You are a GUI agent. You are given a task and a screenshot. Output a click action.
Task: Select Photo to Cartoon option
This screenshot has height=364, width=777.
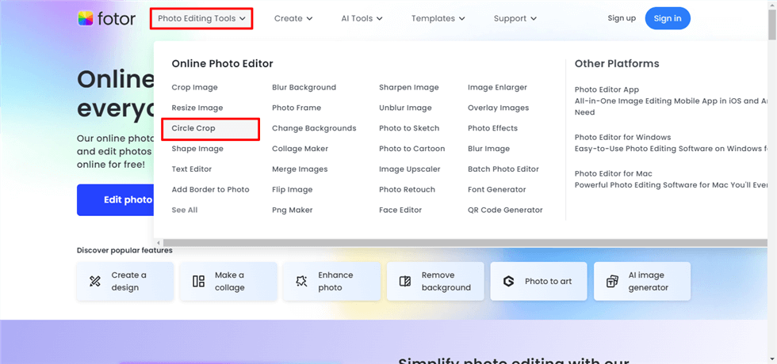[x=411, y=149]
